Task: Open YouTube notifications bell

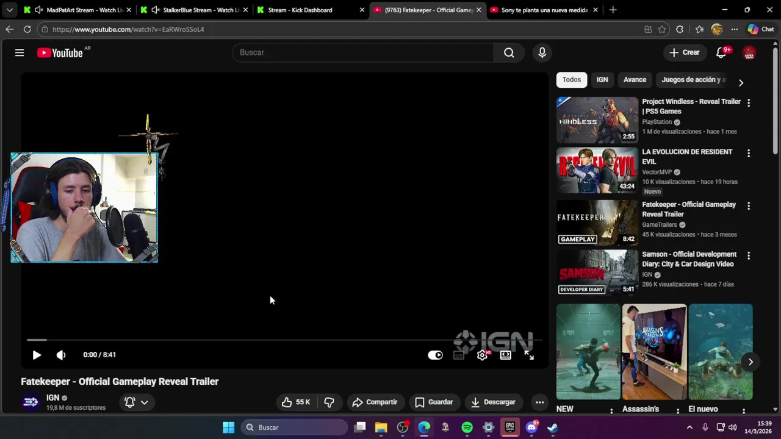Action: pyautogui.click(x=721, y=52)
